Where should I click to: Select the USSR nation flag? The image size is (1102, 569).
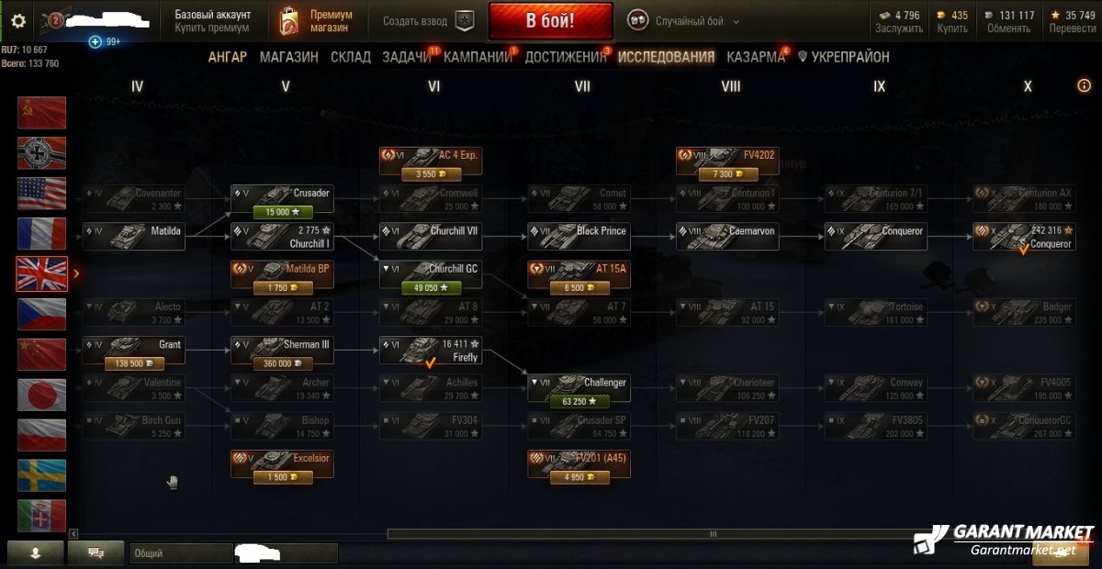click(x=41, y=112)
